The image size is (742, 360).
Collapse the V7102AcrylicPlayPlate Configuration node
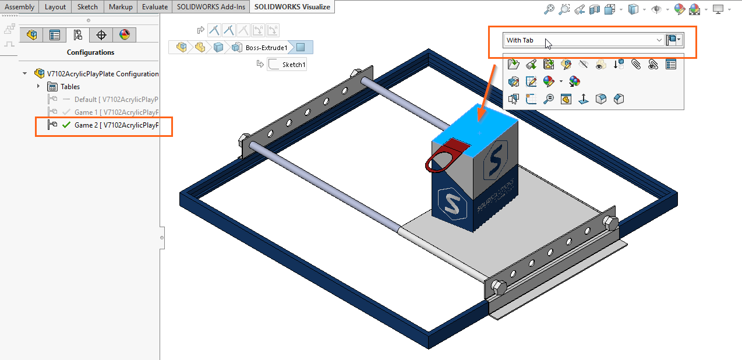click(24, 73)
